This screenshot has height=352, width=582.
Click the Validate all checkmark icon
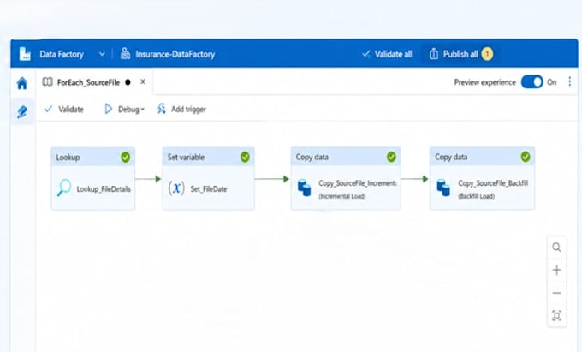pos(366,54)
